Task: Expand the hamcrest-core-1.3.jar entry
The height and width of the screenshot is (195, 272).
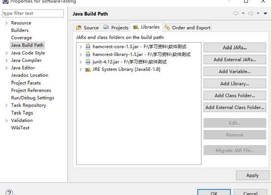Action: 81,47
